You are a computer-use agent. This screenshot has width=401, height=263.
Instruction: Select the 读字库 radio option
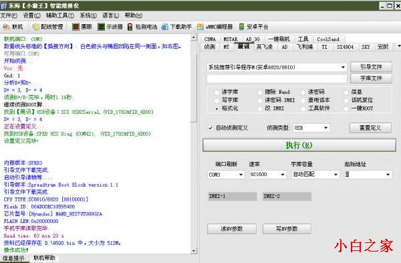click(217, 92)
